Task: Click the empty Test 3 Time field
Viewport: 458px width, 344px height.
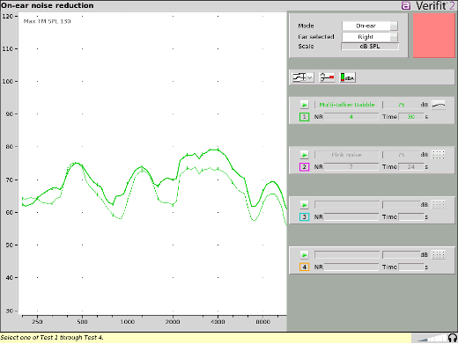Action: coord(411,217)
